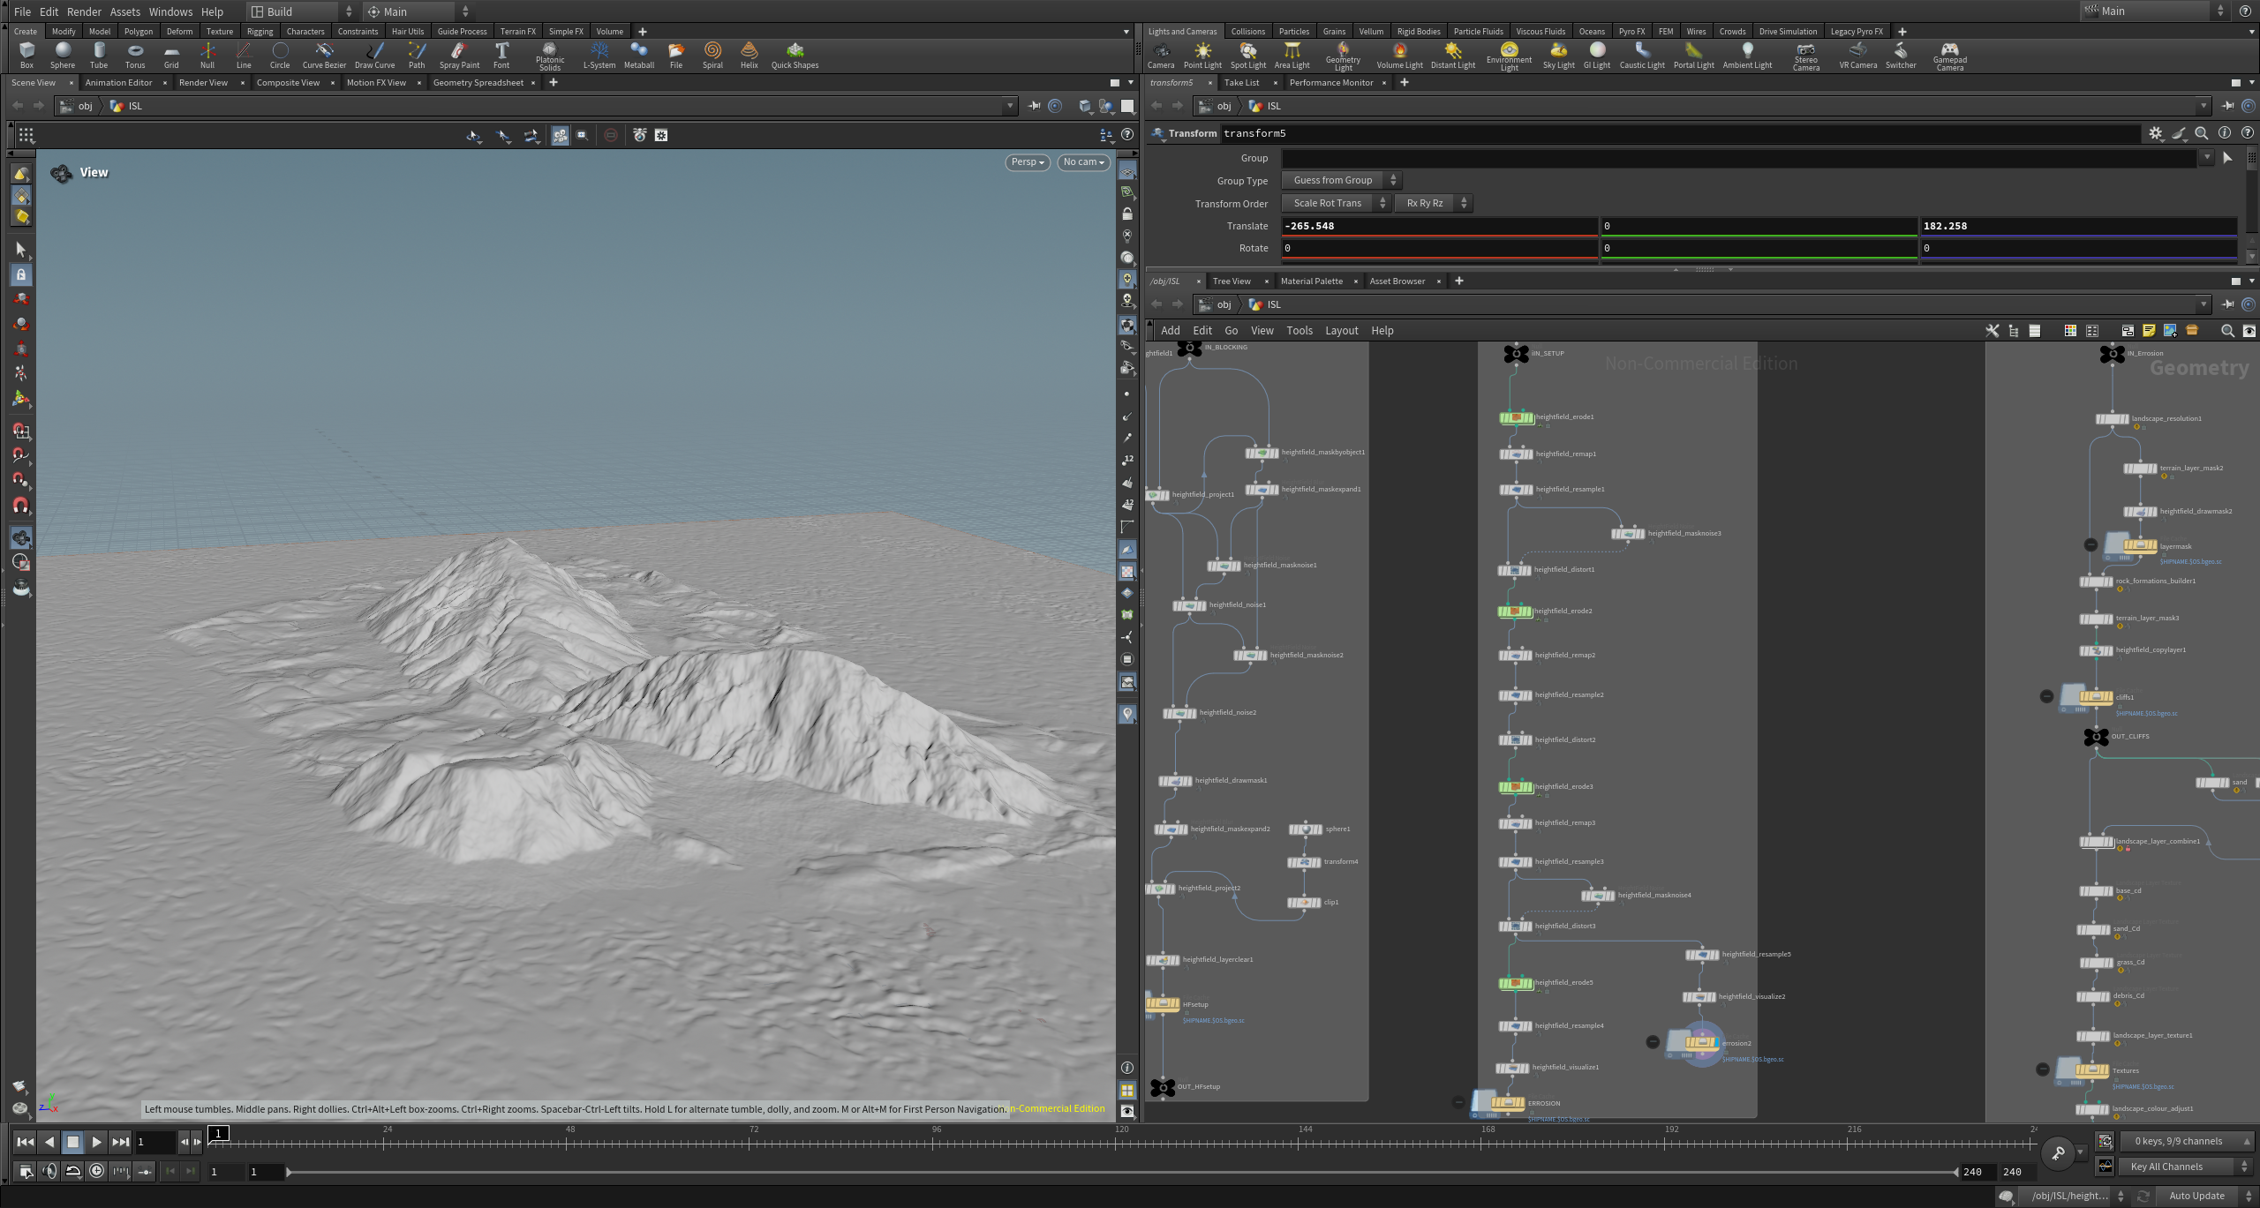Select the Null shelf tool
Image resolution: width=2260 pixels, height=1208 pixels.
207,55
